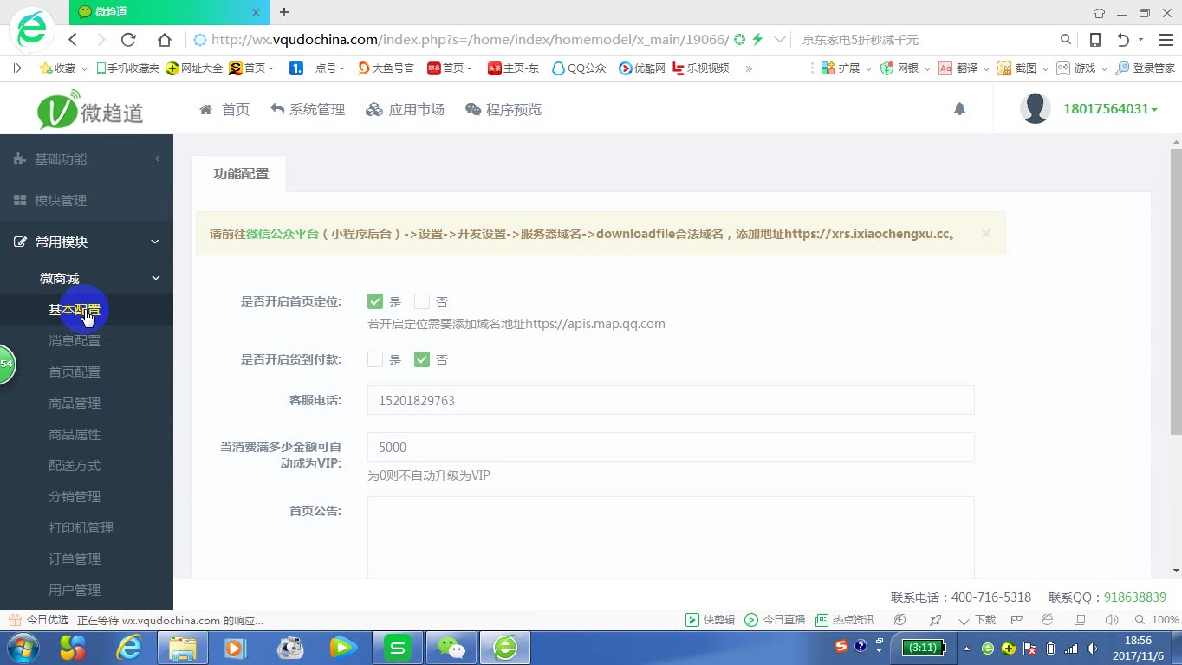Uncheck 是 for homepage location setting
The width and height of the screenshot is (1182, 665).
click(375, 301)
